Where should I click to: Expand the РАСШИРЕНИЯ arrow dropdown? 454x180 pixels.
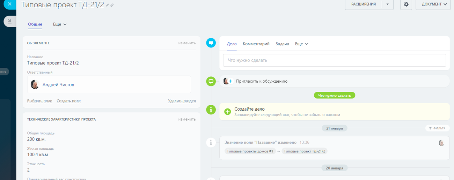click(387, 5)
